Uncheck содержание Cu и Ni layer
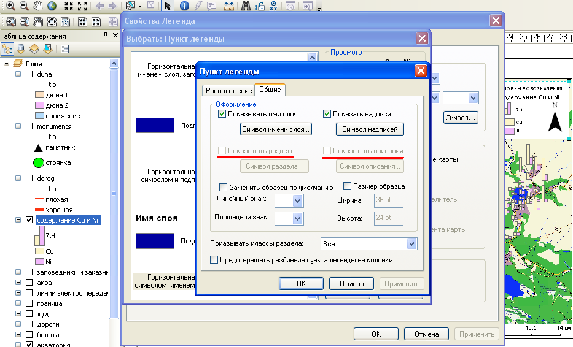Screen dimensions: 573x347 29,220
